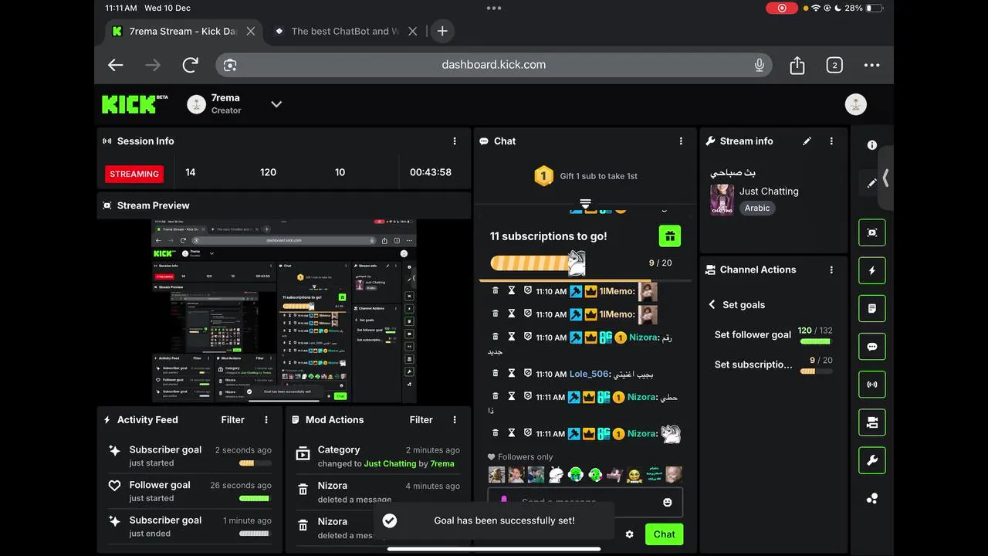Switch to 7rema Stream - Kick tab
Image resolution: width=988 pixels, height=556 pixels.
click(x=182, y=32)
